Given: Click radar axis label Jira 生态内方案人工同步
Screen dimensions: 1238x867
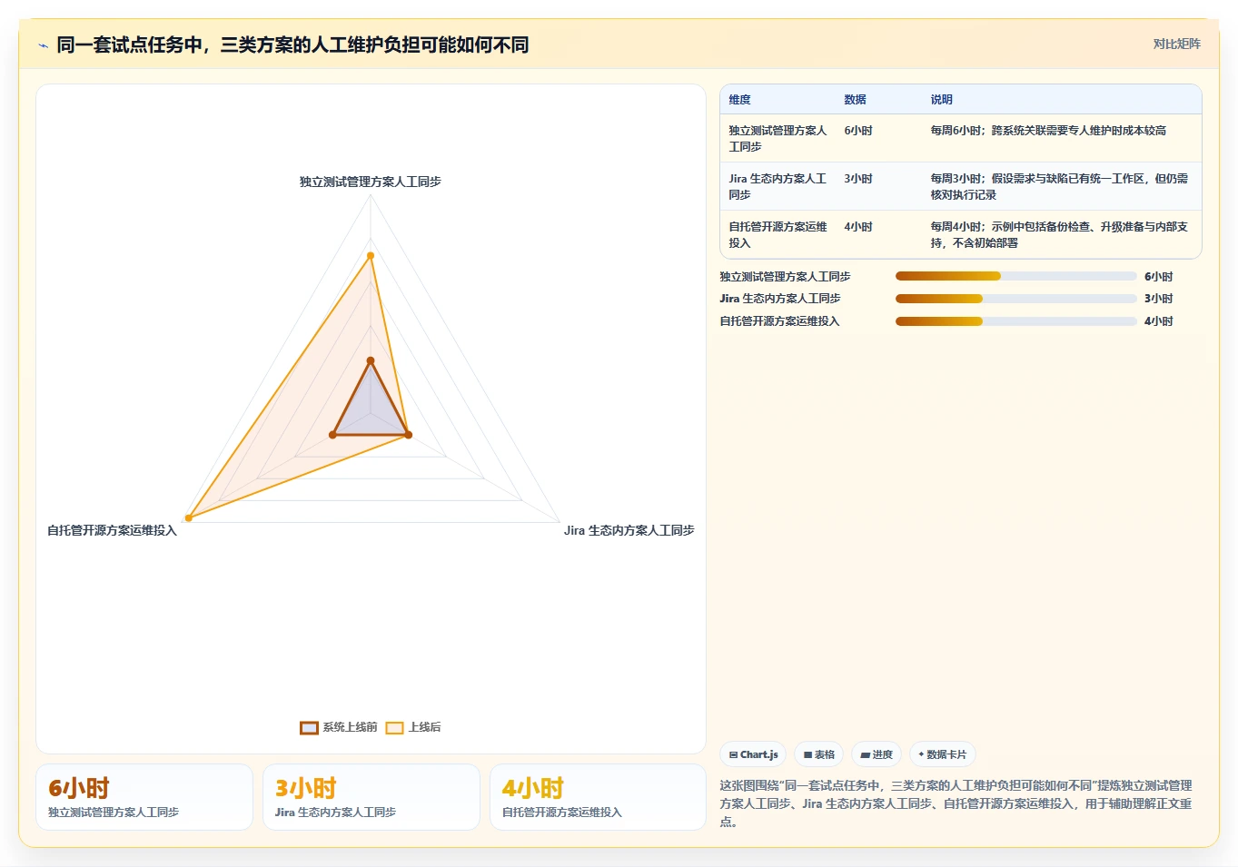Looking at the screenshot, I should pos(629,530).
